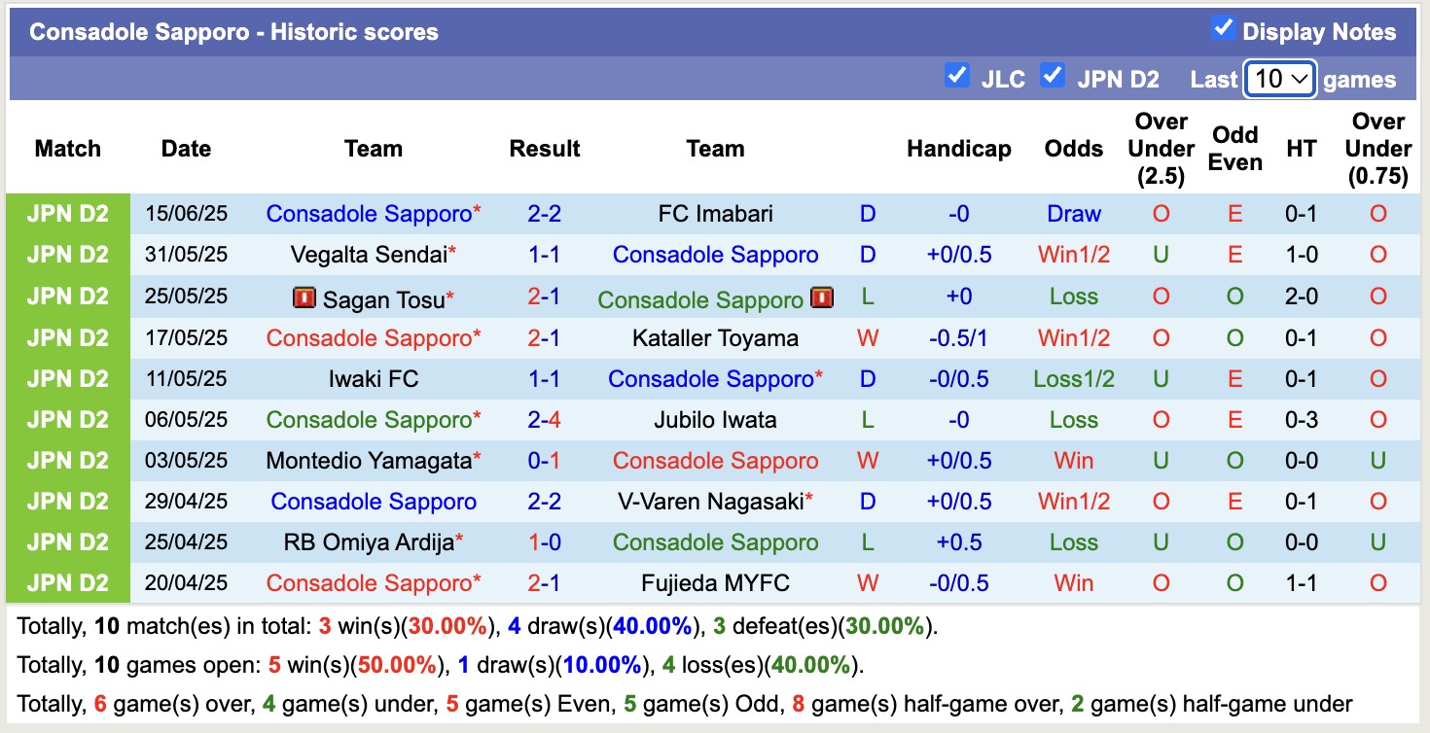
Task: Click the red card icon next to Consadole Sapporo on 25/05/25
Action: 822,298
